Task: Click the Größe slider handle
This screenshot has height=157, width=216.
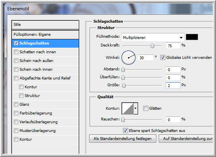Action: pyautogui.click(x=124, y=85)
